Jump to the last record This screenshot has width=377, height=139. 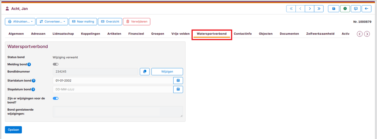pyautogui.click(x=319, y=9)
